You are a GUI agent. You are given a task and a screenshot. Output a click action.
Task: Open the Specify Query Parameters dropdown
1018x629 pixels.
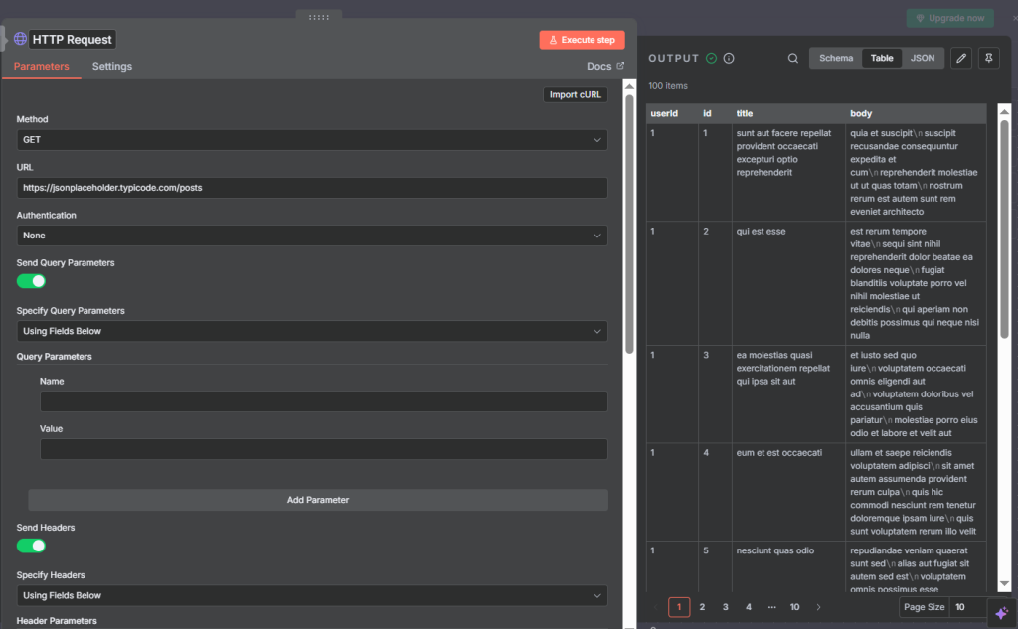[x=311, y=331]
